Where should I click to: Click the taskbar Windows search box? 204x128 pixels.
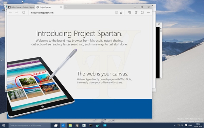click(30, 125)
